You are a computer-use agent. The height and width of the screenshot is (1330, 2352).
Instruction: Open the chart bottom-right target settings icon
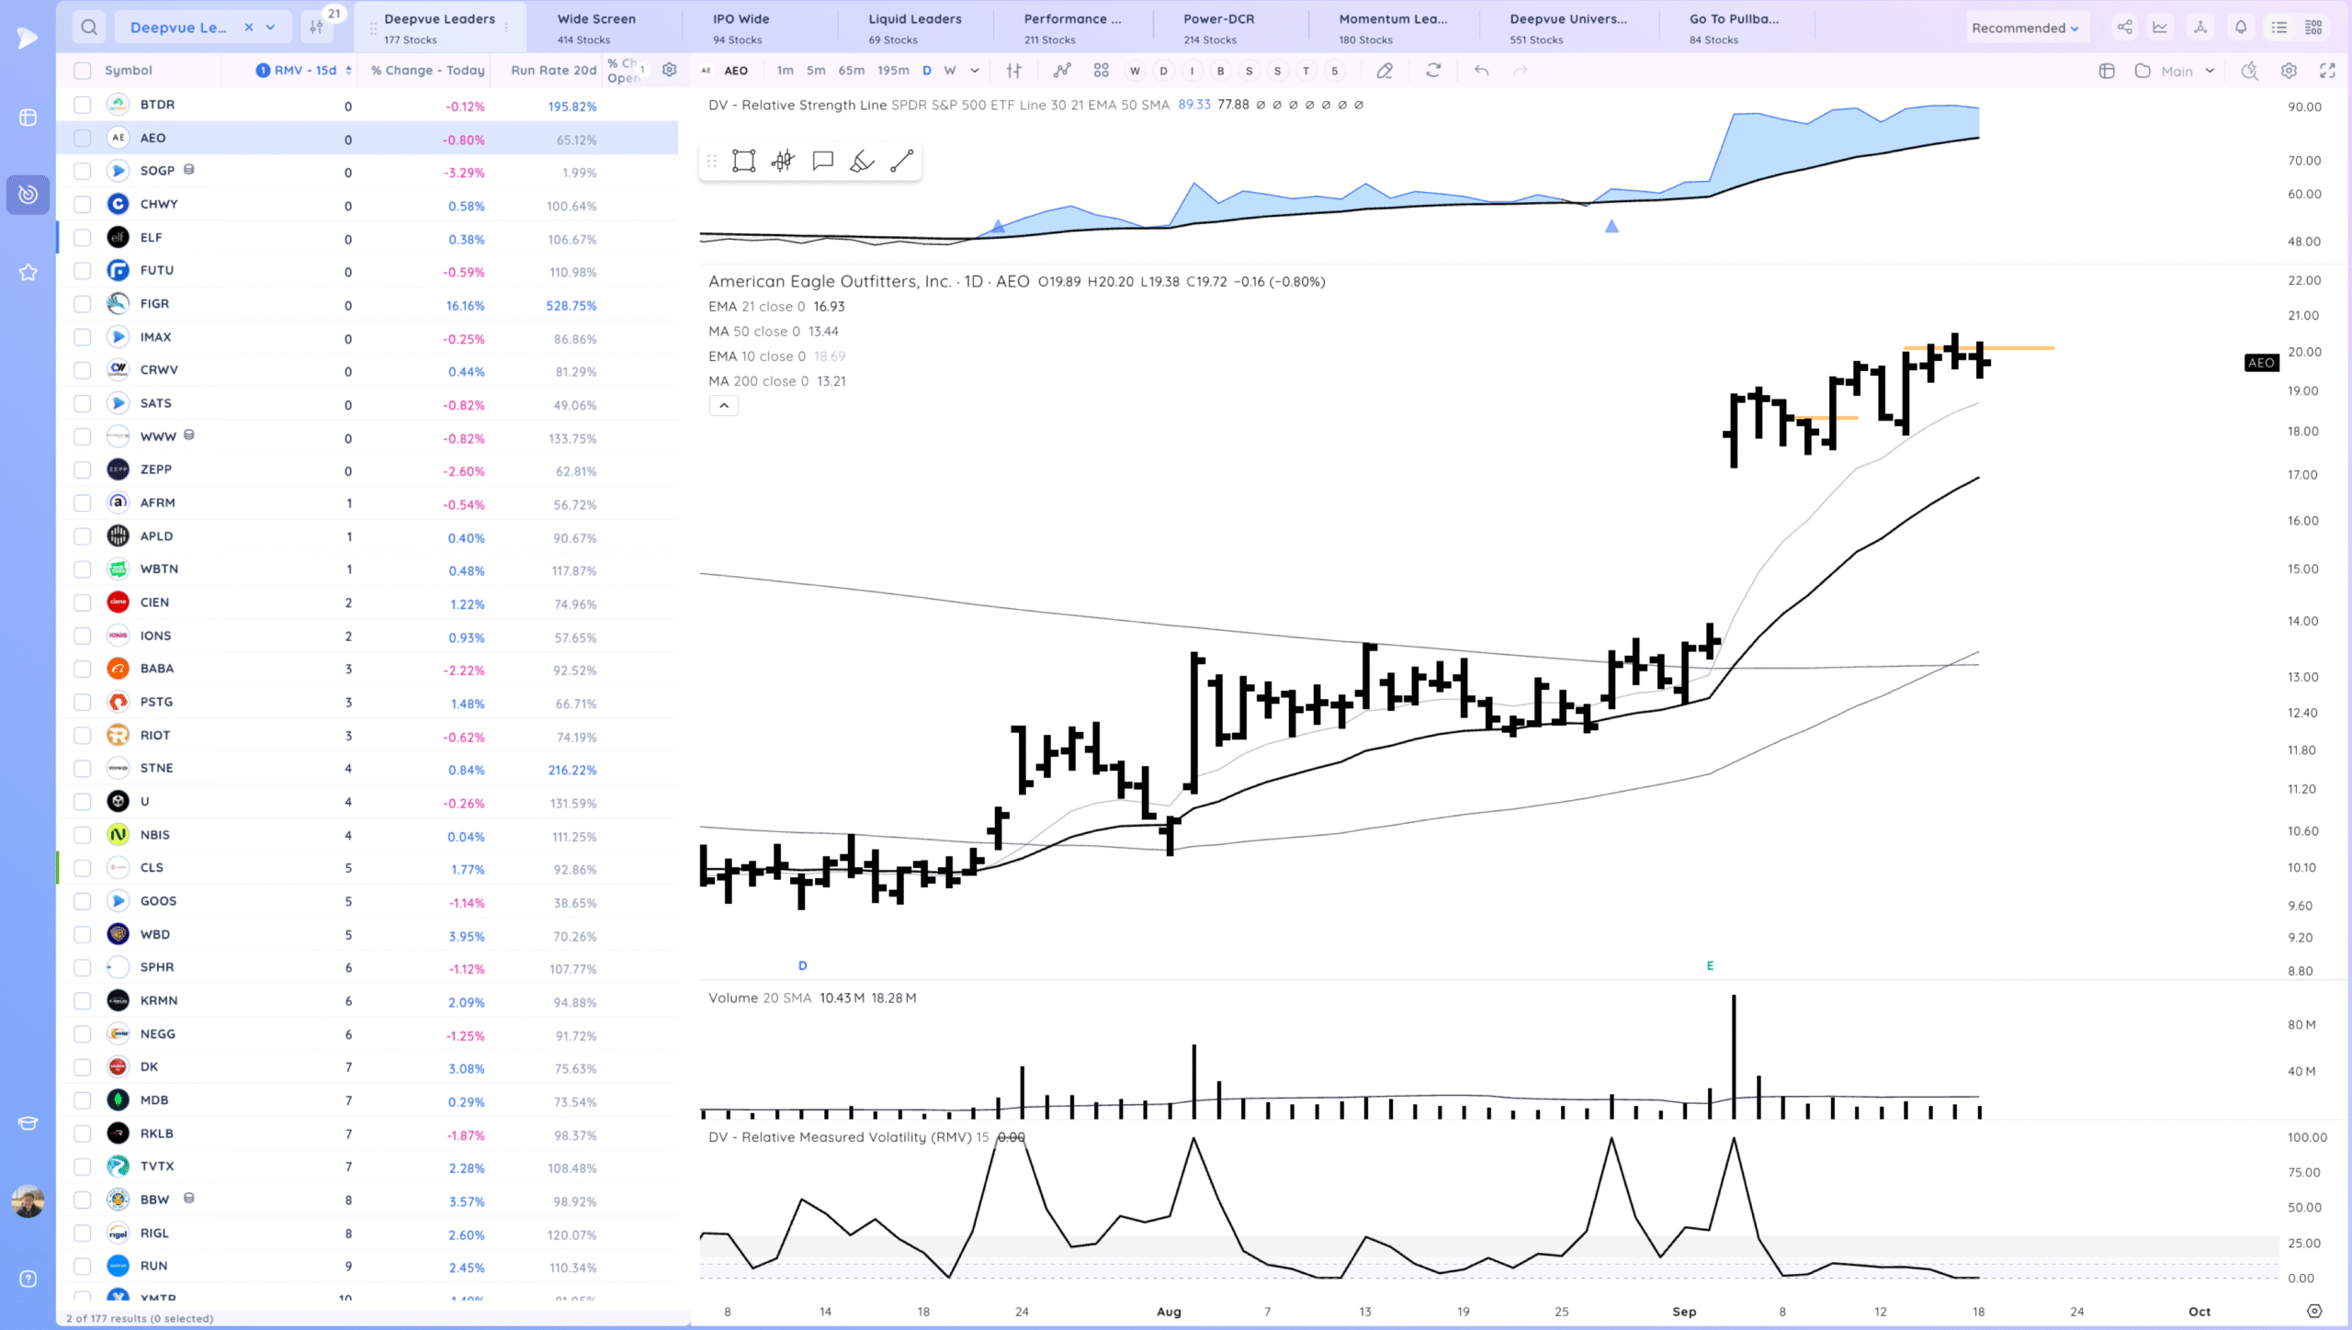(x=2314, y=1311)
